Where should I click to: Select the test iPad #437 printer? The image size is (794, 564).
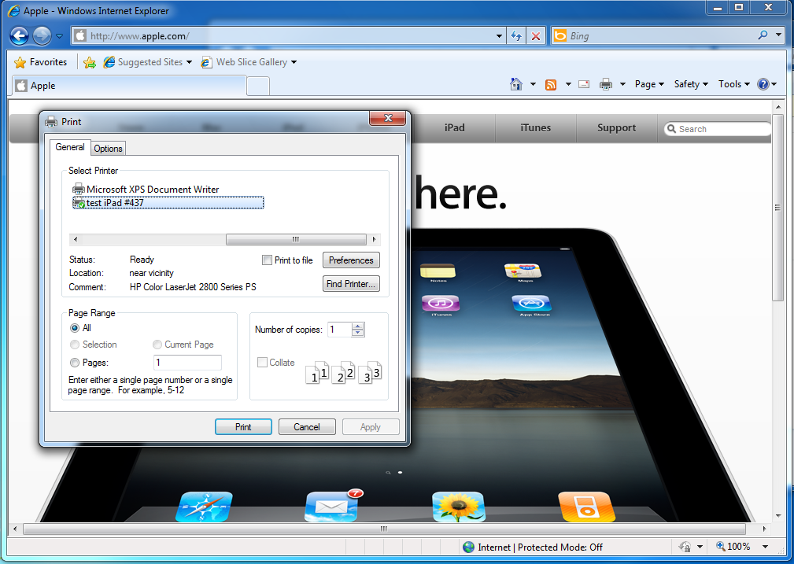click(x=168, y=203)
